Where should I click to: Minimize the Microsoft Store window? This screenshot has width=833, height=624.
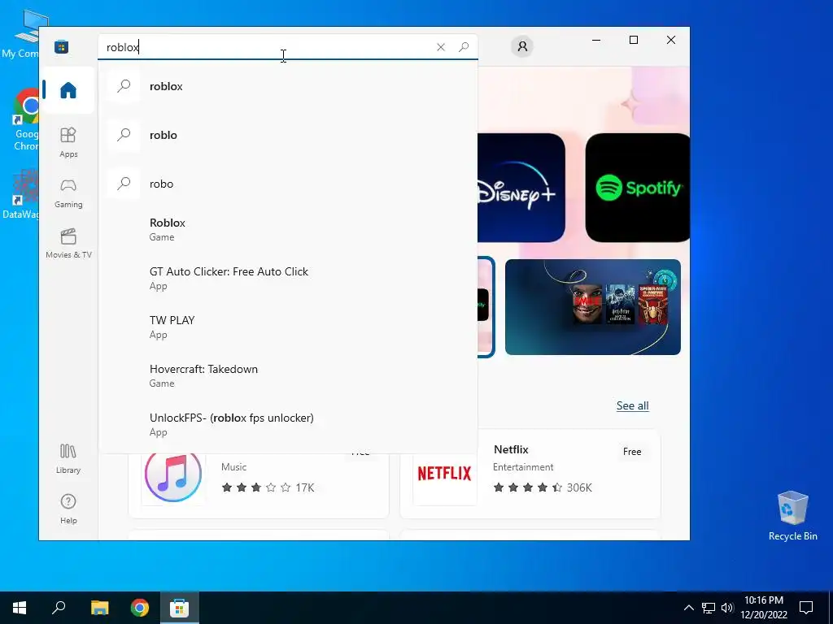(x=596, y=40)
